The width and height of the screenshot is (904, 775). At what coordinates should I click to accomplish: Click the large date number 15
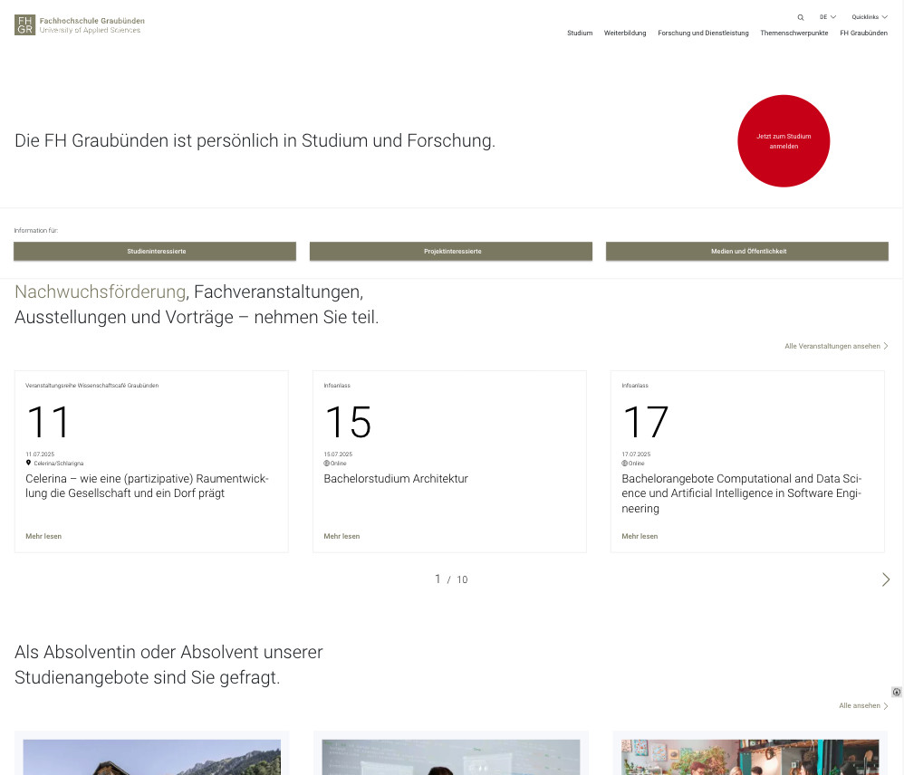[x=348, y=422]
